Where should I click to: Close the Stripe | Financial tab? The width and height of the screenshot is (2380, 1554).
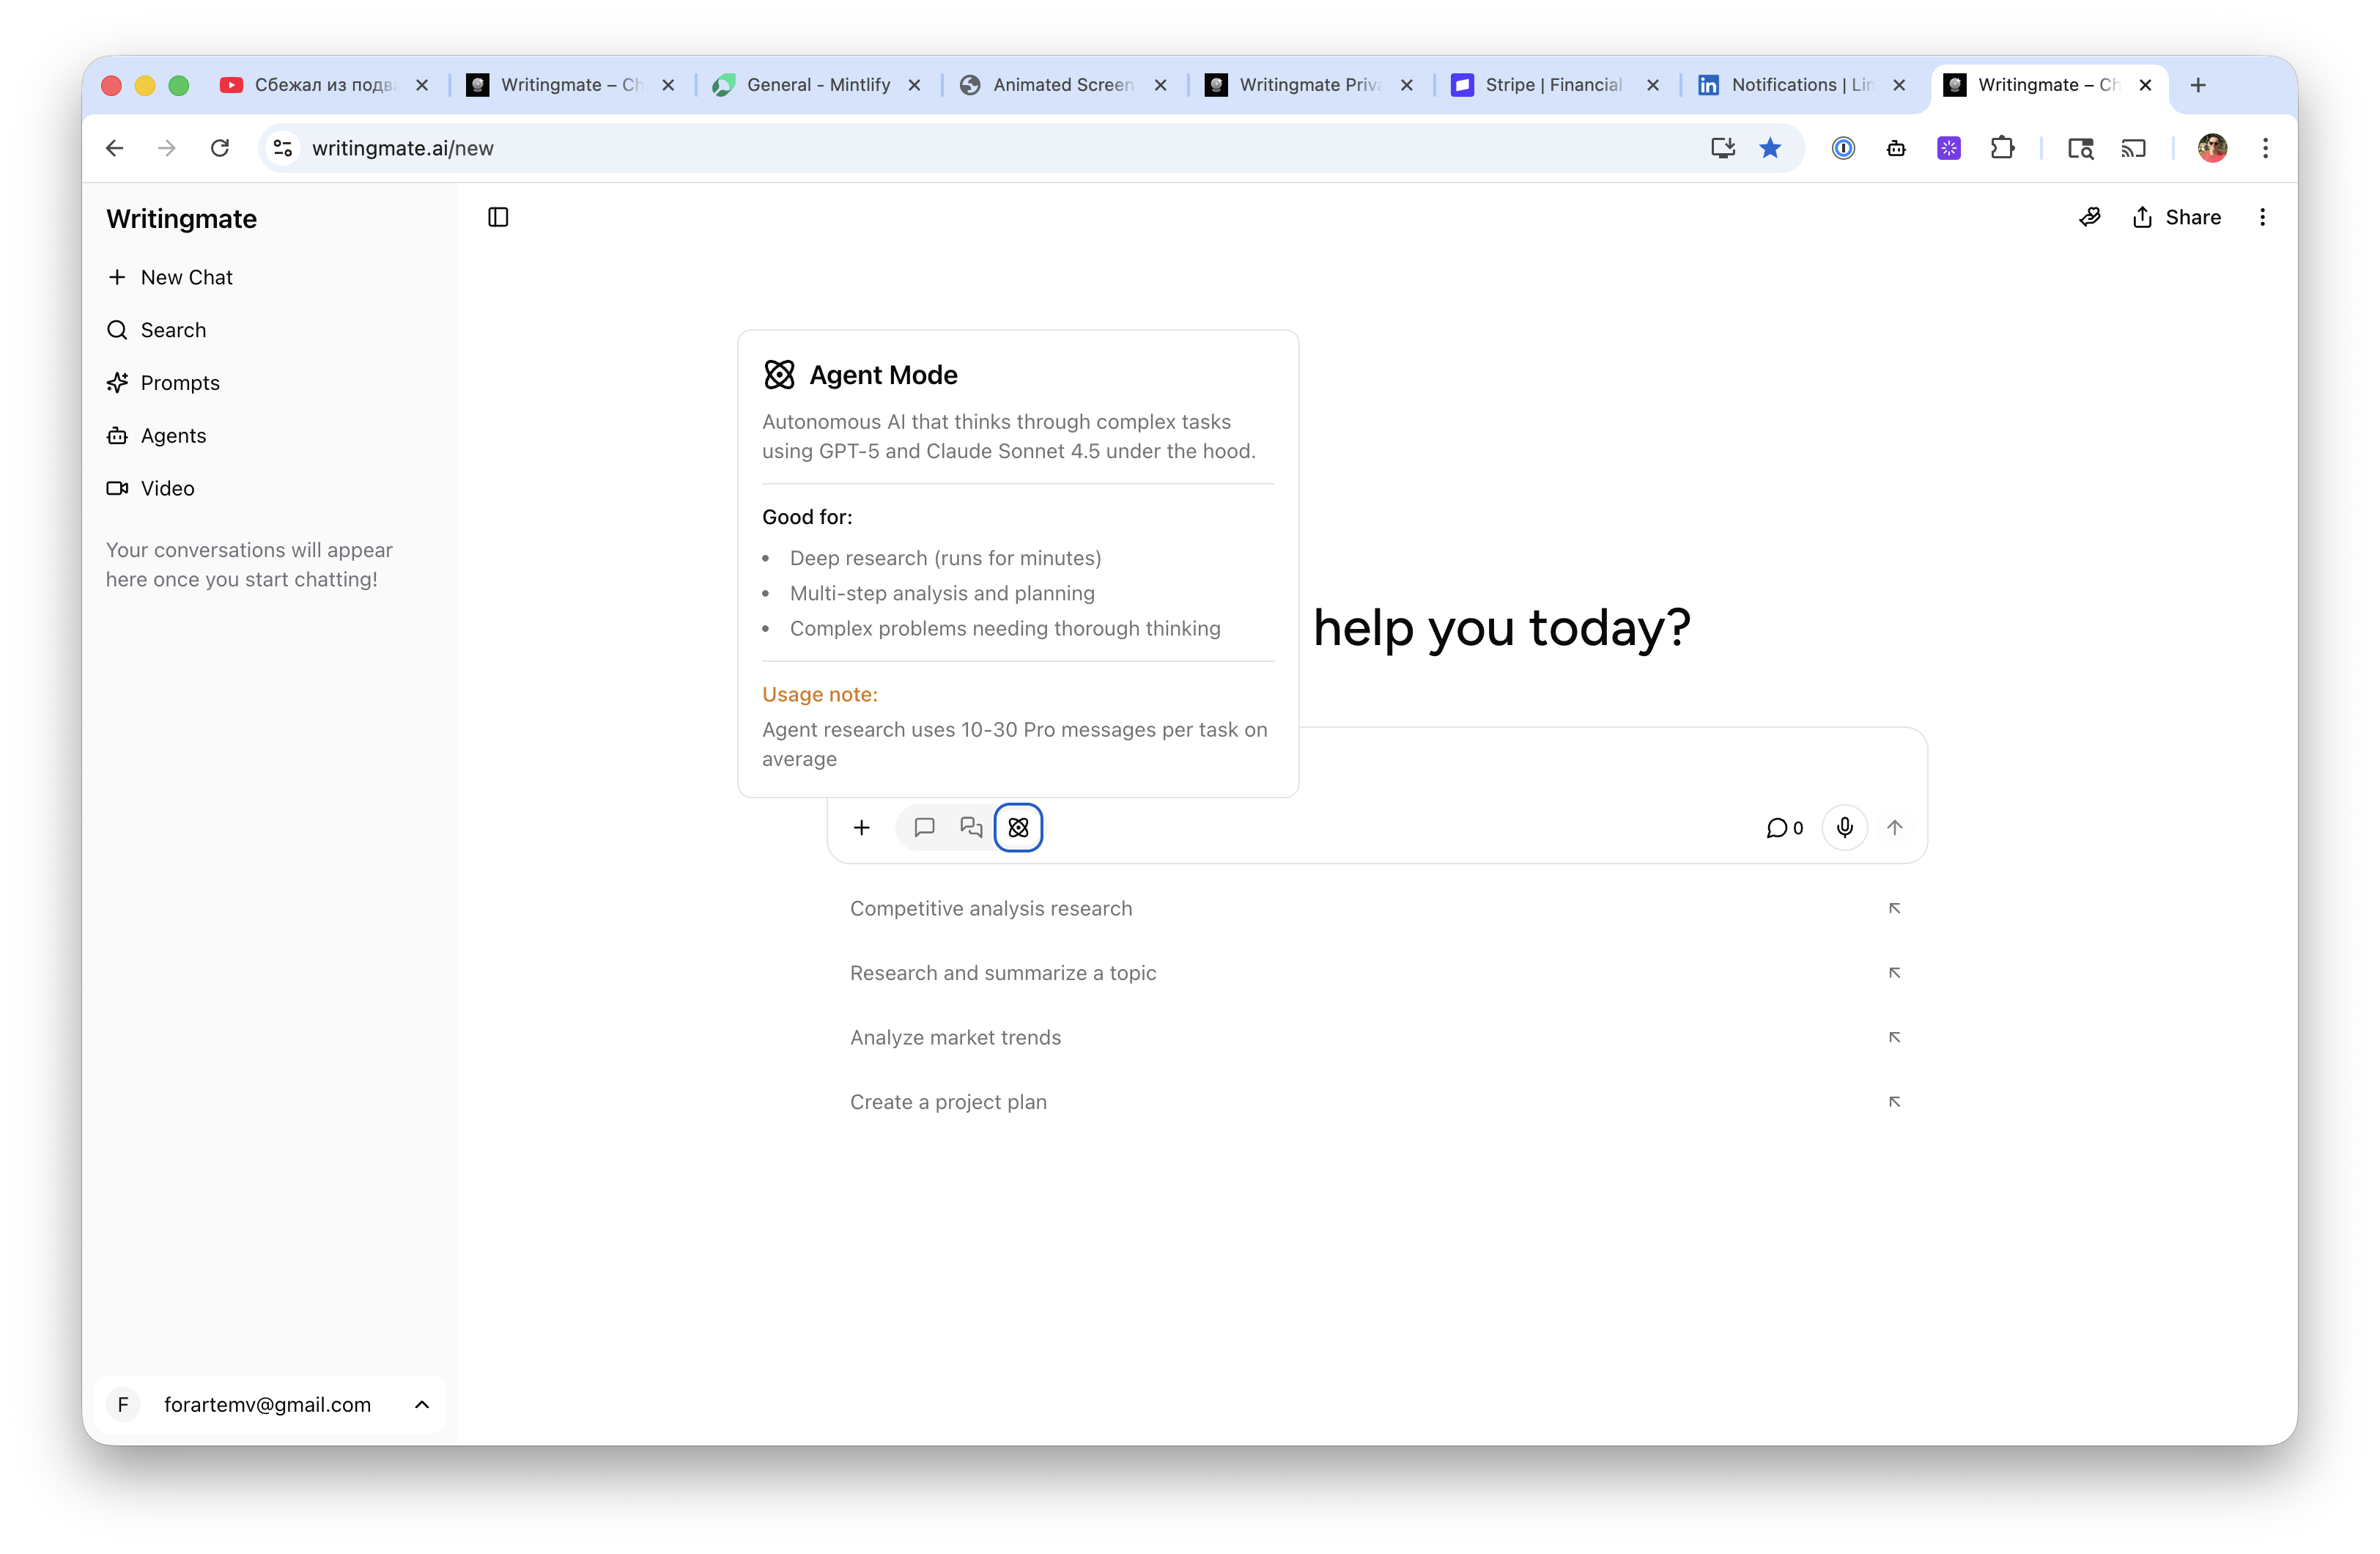pos(1653,85)
